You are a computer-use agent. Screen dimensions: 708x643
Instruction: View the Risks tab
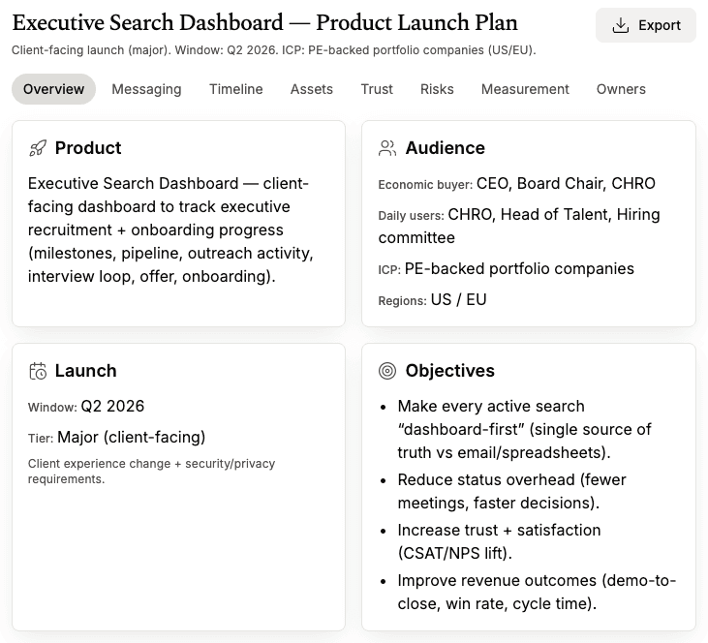pos(437,89)
